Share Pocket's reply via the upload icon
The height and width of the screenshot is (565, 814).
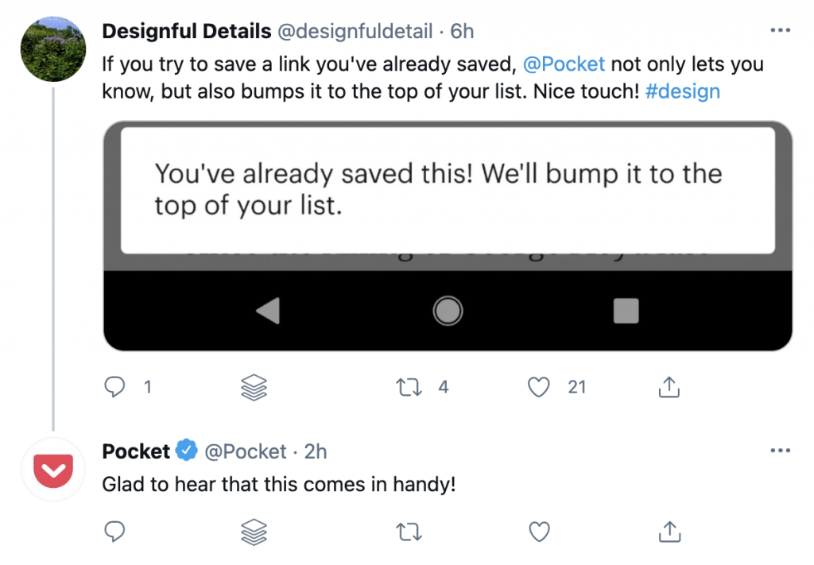pos(669,532)
